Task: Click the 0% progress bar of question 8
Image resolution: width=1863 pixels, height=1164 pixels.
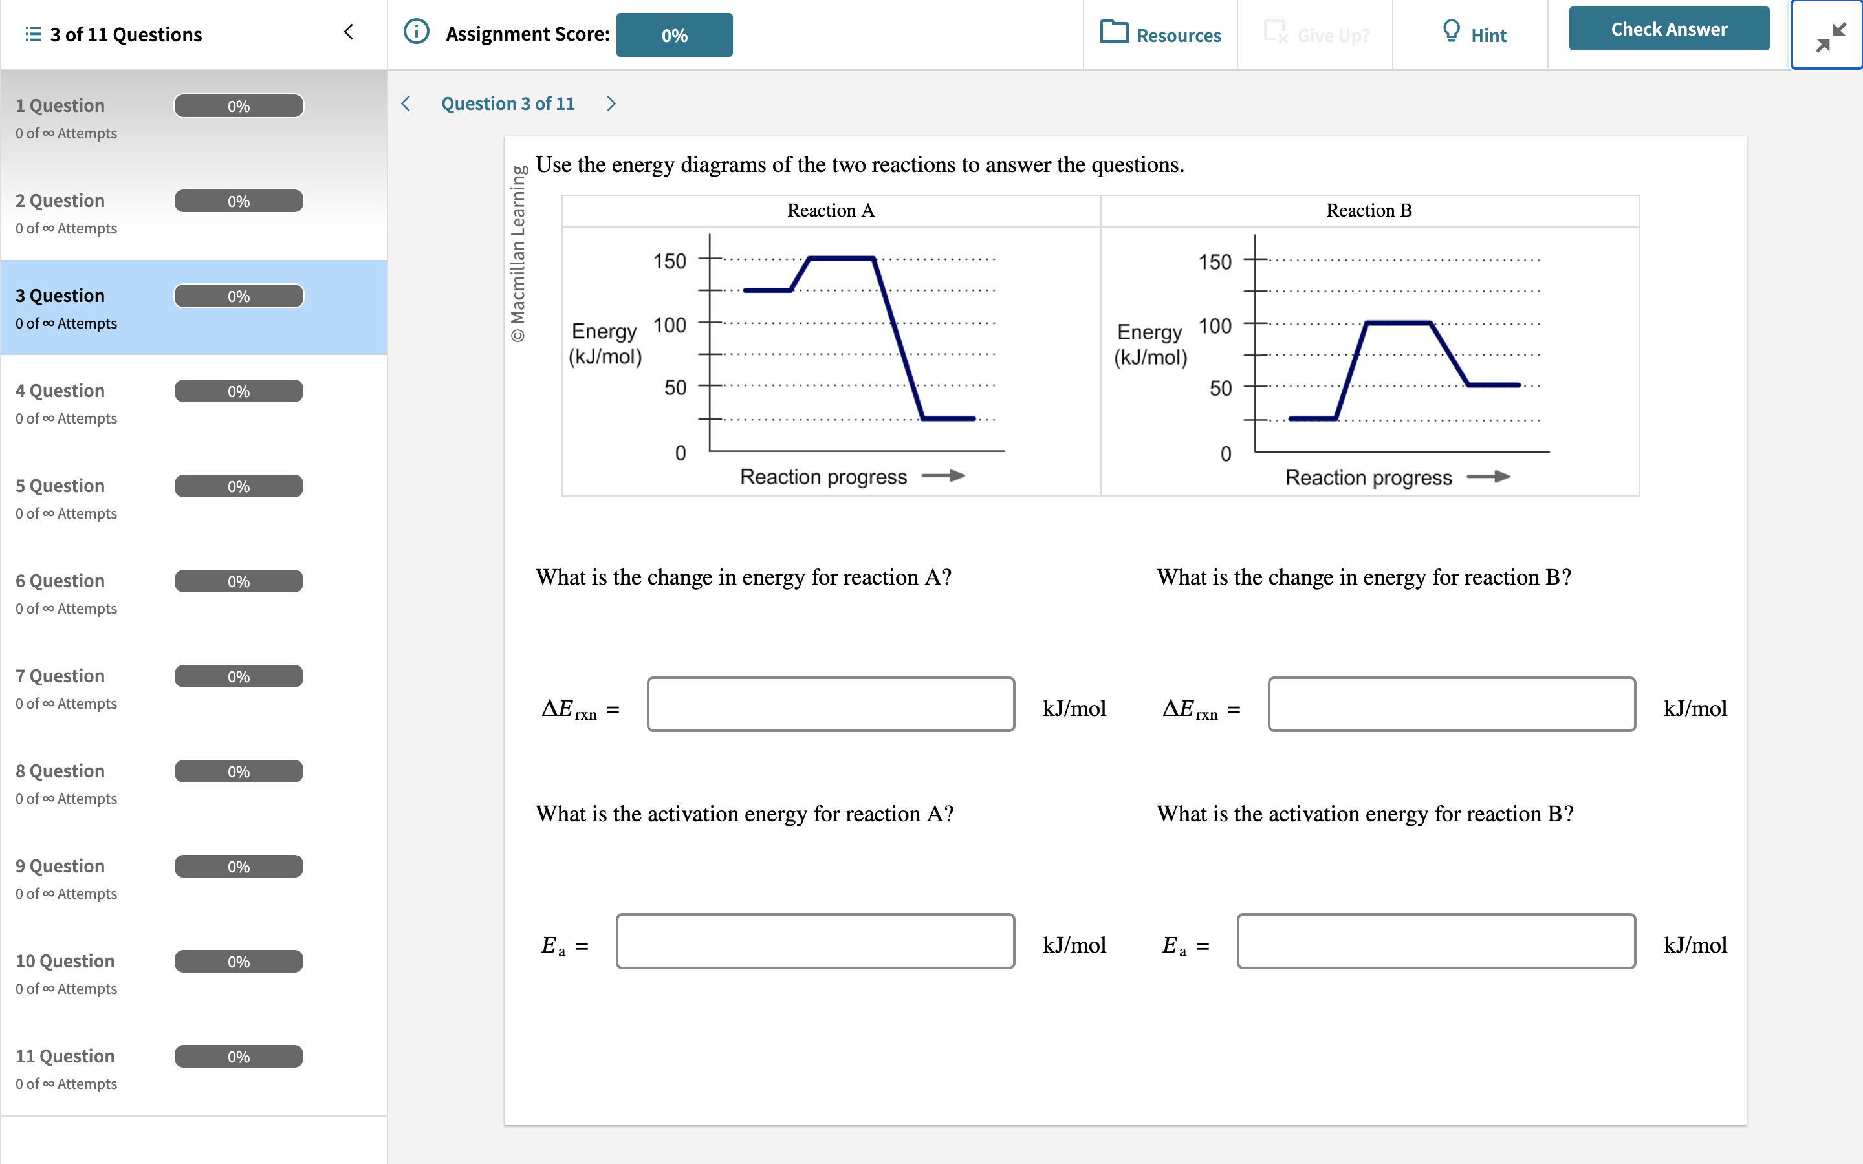Action: click(239, 771)
